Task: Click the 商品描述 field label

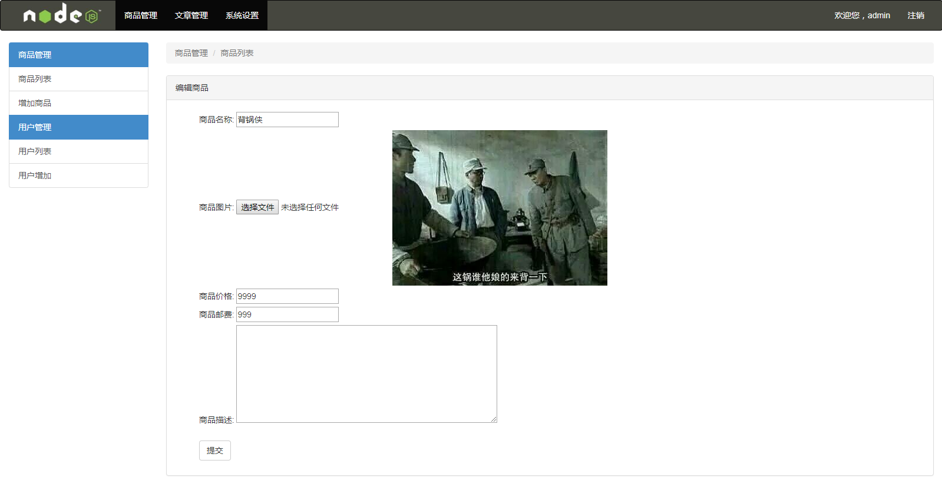Action: click(216, 420)
